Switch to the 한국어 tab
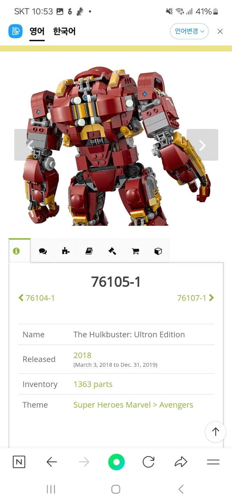 click(x=64, y=31)
